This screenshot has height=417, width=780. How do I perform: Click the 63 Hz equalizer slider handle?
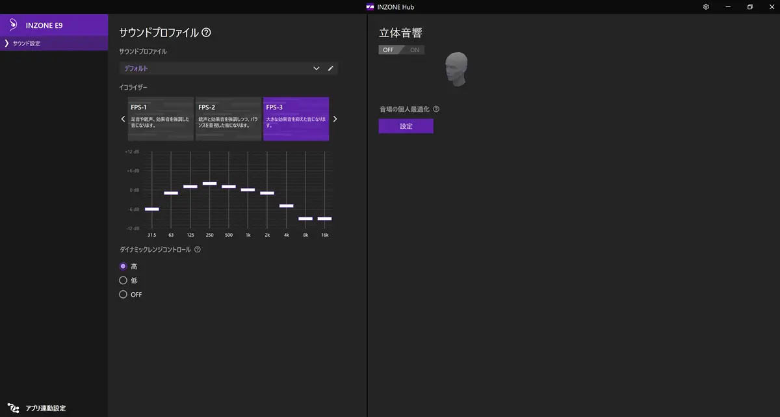pos(171,193)
